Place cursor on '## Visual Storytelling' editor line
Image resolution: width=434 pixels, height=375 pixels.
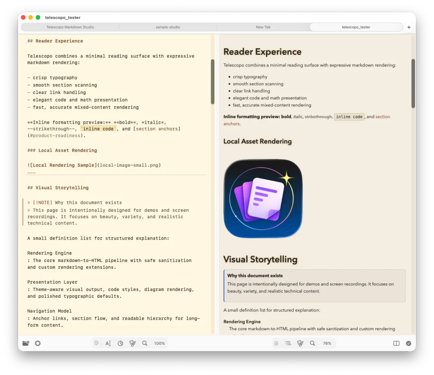click(58, 188)
